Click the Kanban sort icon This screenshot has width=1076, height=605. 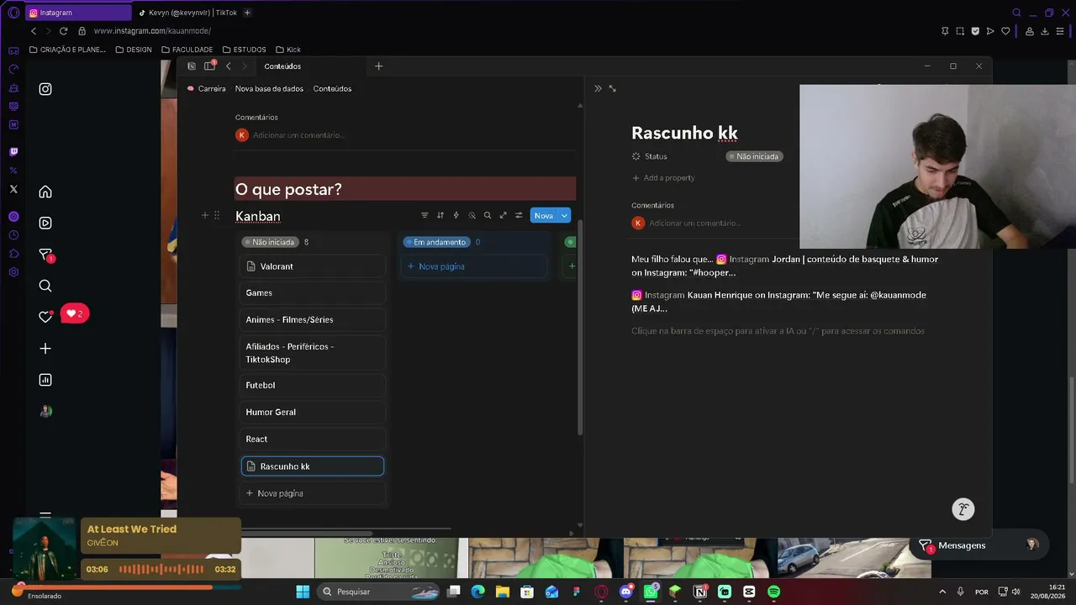(440, 216)
